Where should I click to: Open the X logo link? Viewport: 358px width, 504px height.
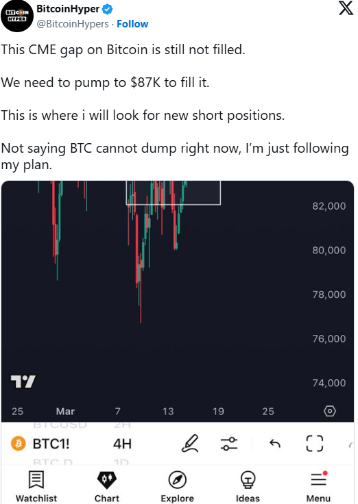point(346,8)
